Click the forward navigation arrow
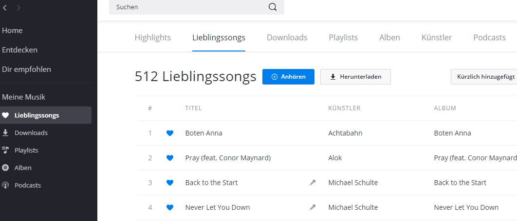 click(x=18, y=8)
